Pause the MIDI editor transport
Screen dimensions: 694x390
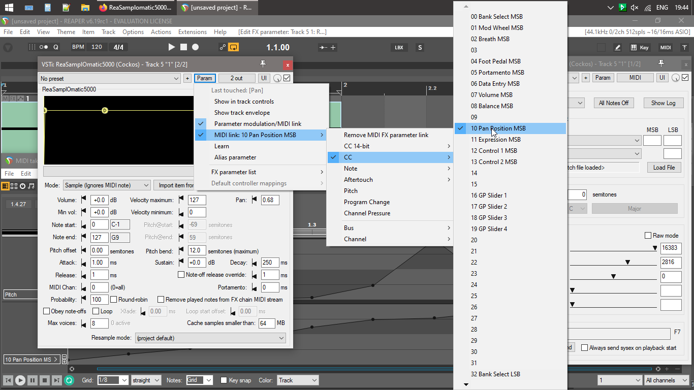point(33,380)
